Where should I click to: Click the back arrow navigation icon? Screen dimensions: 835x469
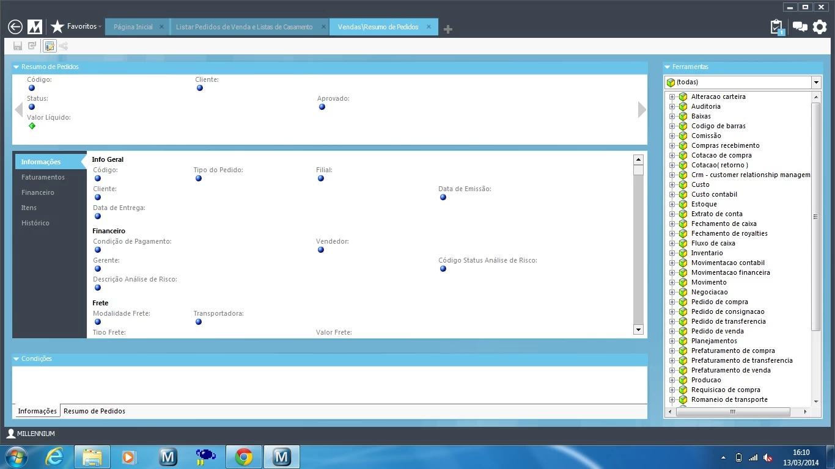[15, 27]
